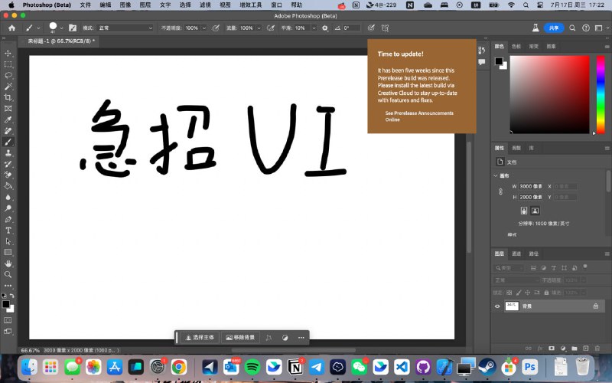Toggle pressure for opacity button
612x383 pixels.
[x=215, y=28]
